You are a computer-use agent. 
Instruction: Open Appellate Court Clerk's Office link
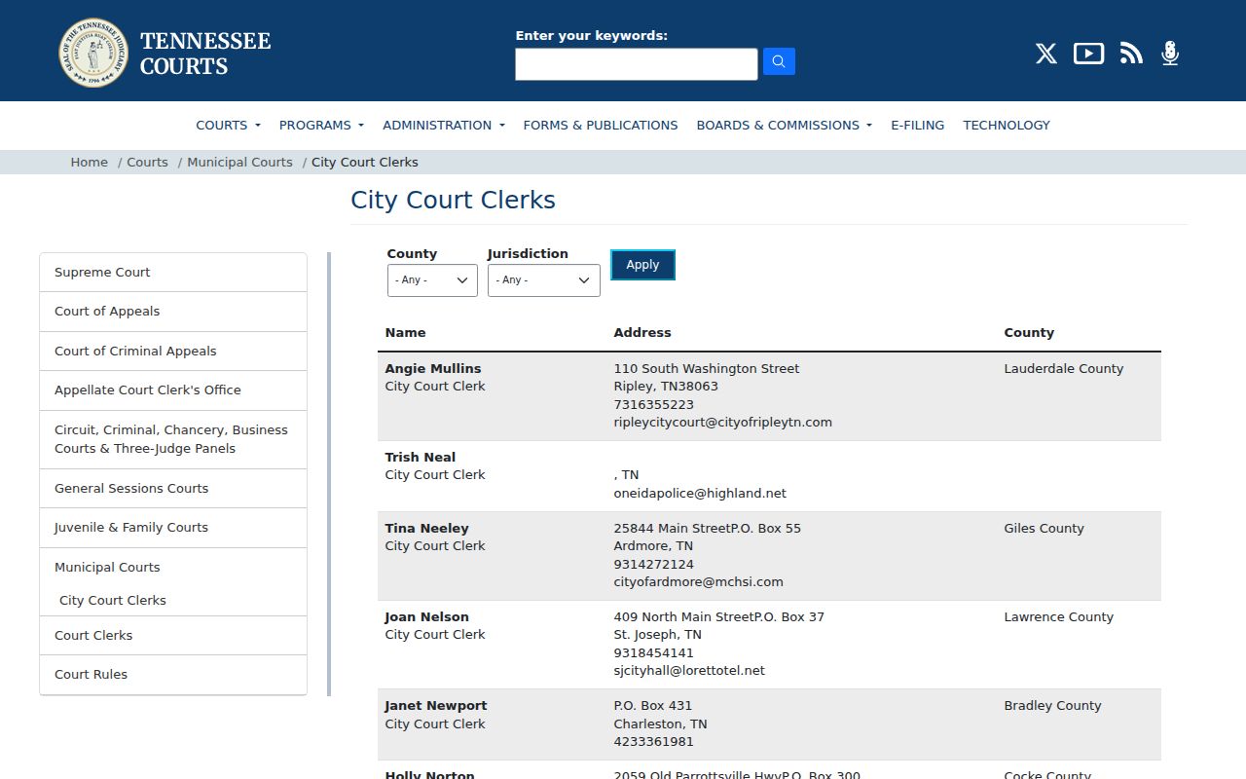pyautogui.click(x=173, y=390)
